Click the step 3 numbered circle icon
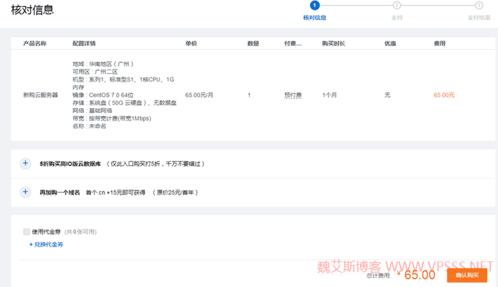 coord(479,6)
